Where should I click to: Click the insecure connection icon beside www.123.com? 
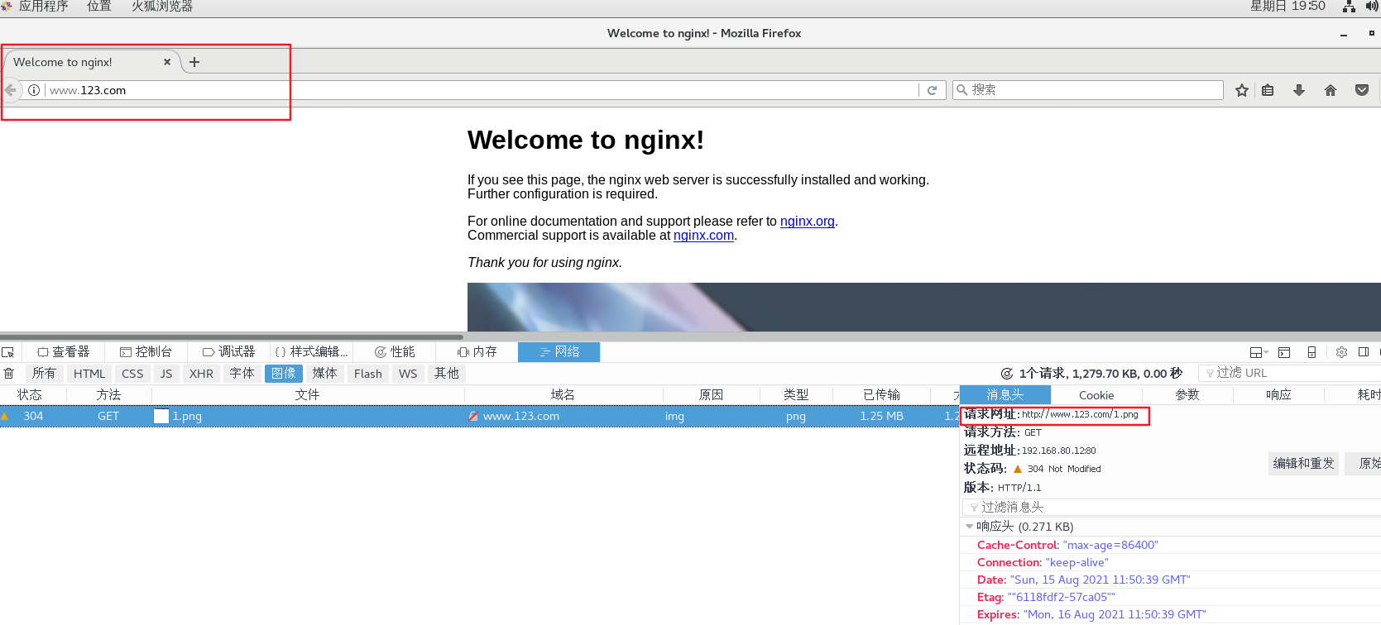click(473, 417)
